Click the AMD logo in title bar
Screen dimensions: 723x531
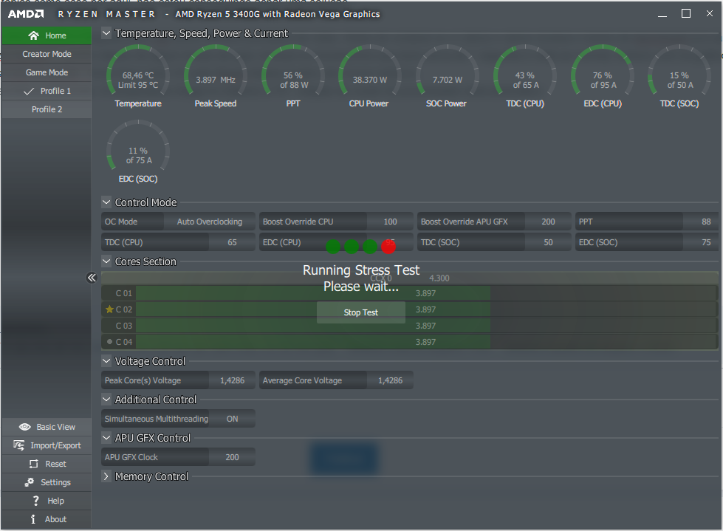(x=26, y=14)
